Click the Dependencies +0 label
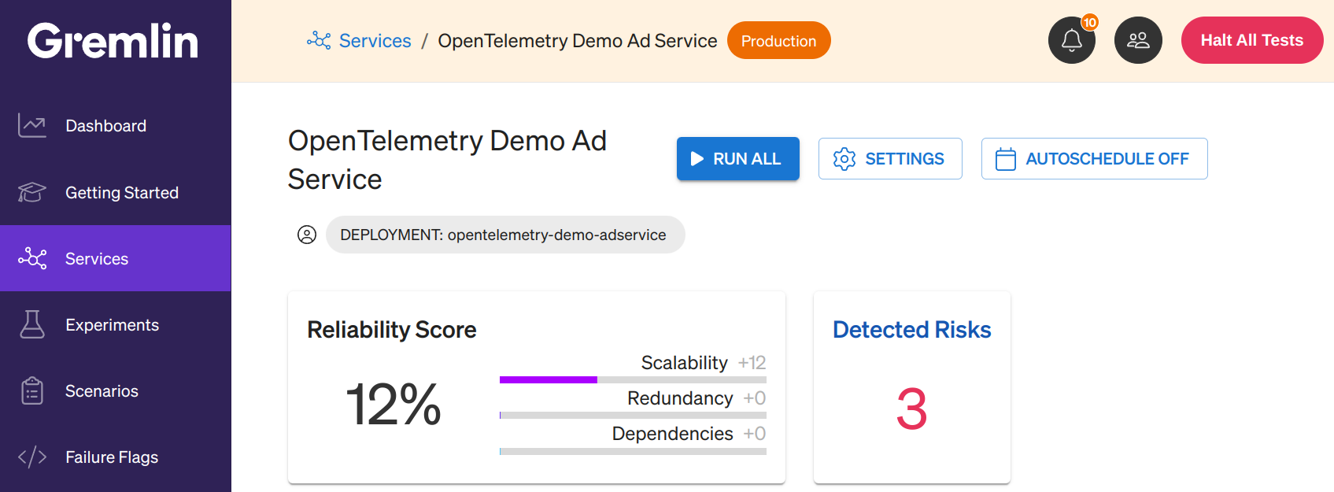The width and height of the screenshot is (1334, 492). [689, 434]
